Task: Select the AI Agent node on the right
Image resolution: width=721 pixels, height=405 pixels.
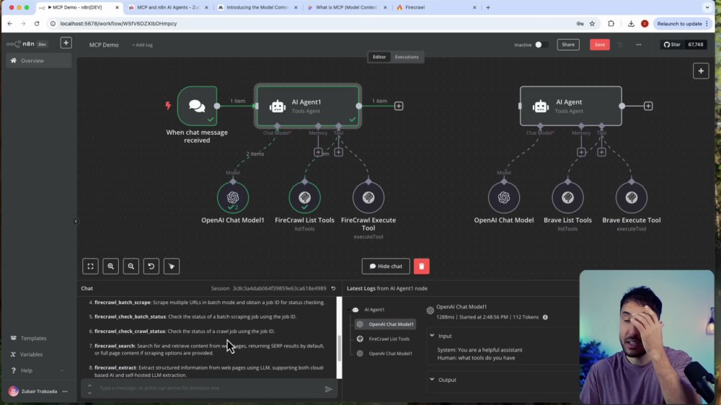Action: 570,106
